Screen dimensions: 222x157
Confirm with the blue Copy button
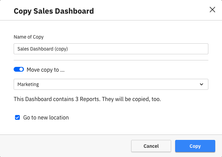click(x=195, y=146)
